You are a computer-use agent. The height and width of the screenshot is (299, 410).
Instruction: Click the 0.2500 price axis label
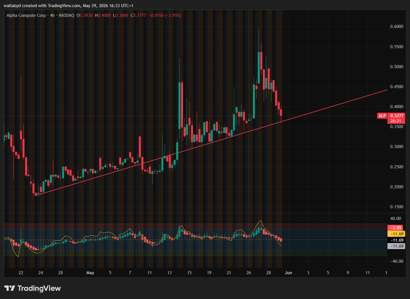click(396, 167)
